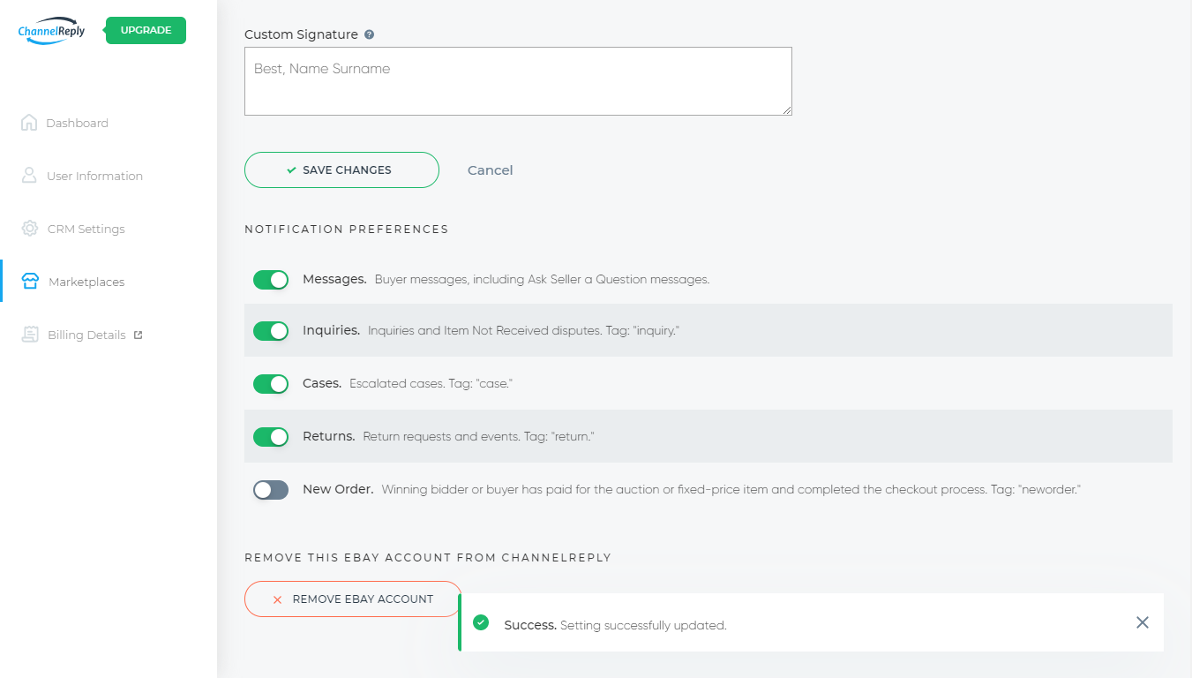Click the 'Buyer messages, including Ask Seller' description
This screenshot has width=1192, height=678.
542,280
